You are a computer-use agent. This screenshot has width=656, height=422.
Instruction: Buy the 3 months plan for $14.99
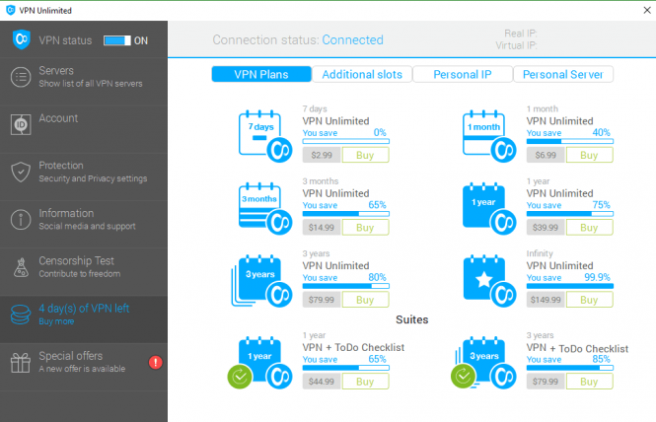pyautogui.click(x=365, y=228)
